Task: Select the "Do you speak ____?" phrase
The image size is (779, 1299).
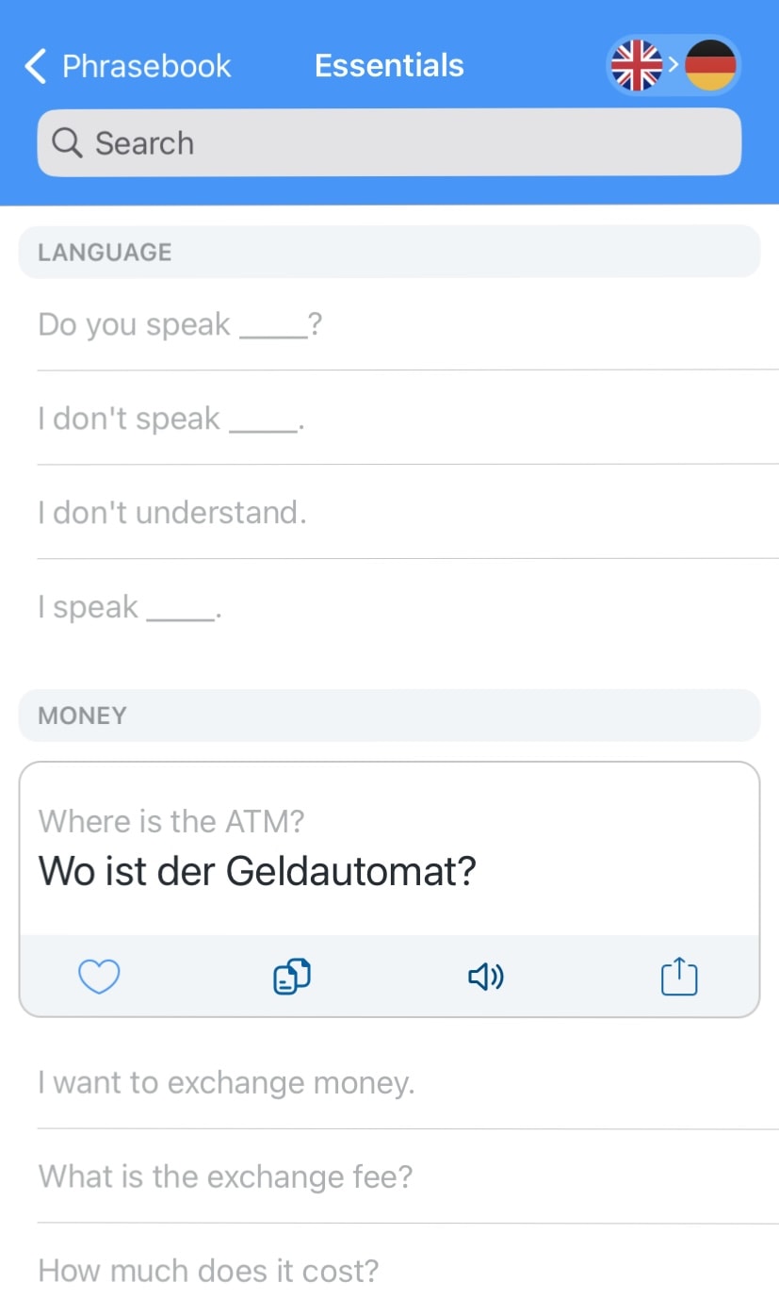Action: pos(179,323)
